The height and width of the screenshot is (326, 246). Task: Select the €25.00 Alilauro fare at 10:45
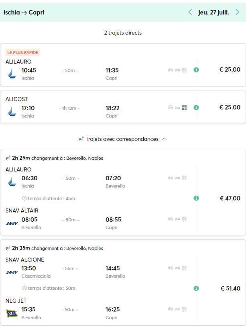(x=230, y=70)
